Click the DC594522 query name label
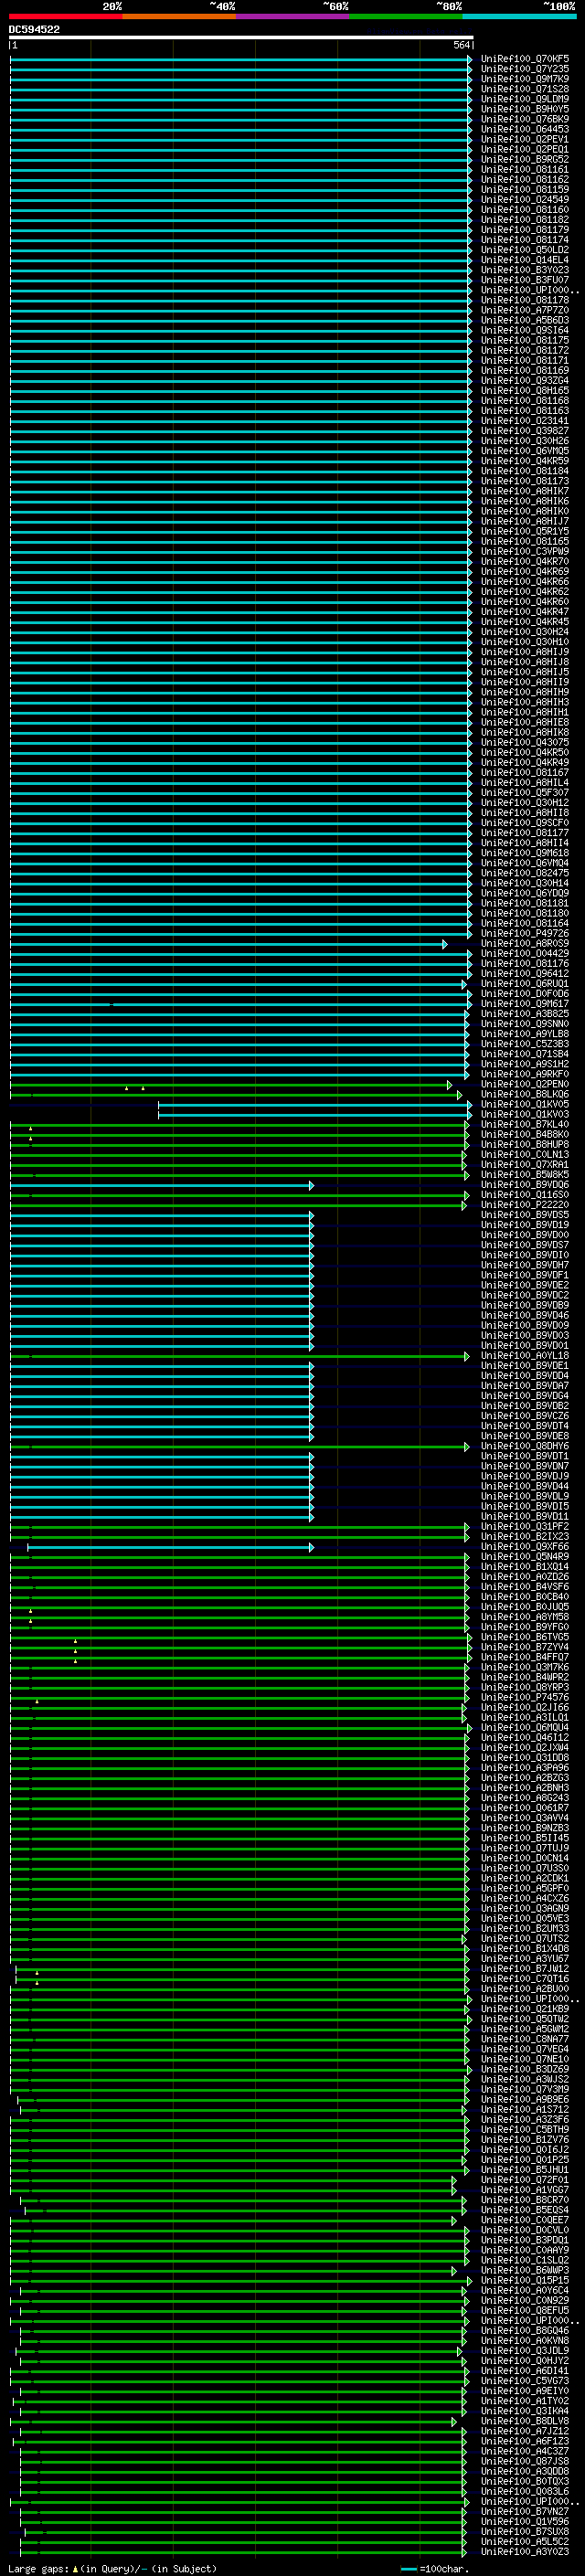 pos(34,29)
